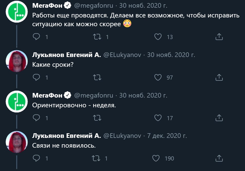This screenshot has width=245, height=171.
Task: Reply to MegaFon's "Работы еще проводятся" tweet
Action: [x=37, y=37]
